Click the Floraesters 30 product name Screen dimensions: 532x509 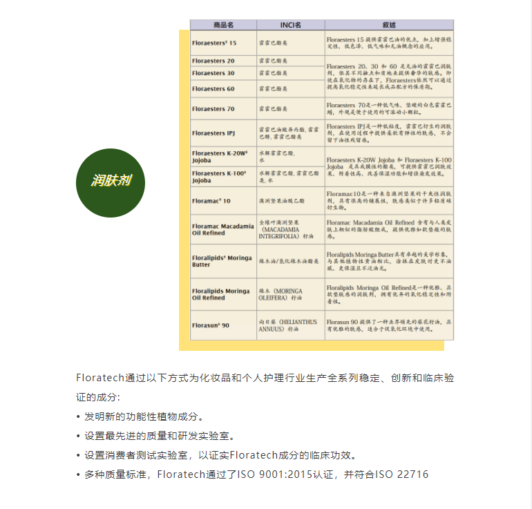(x=213, y=73)
